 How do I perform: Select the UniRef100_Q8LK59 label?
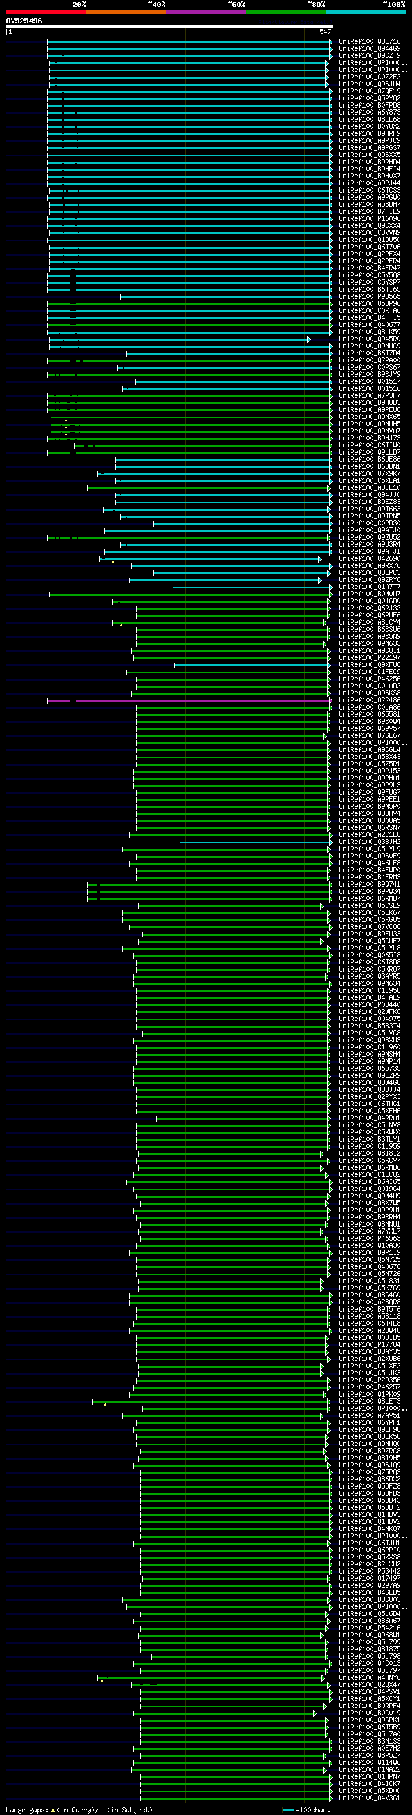[x=369, y=332]
